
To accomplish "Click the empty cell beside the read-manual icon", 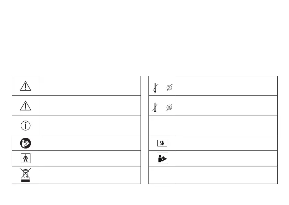I will point(90,143).
